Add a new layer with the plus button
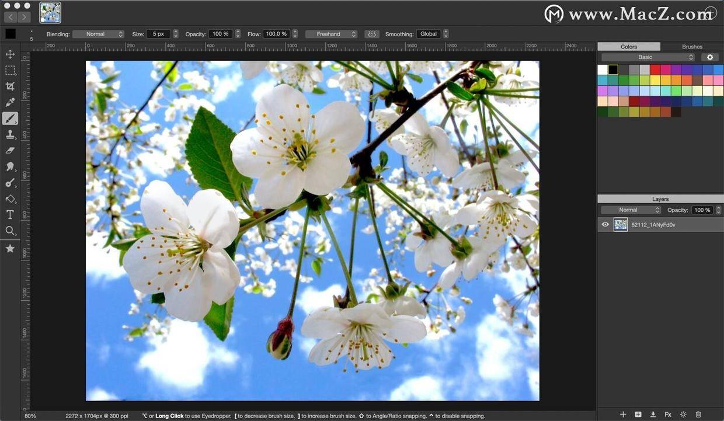Image resolution: width=724 pixels, height=421 pixels. point(623,414)
